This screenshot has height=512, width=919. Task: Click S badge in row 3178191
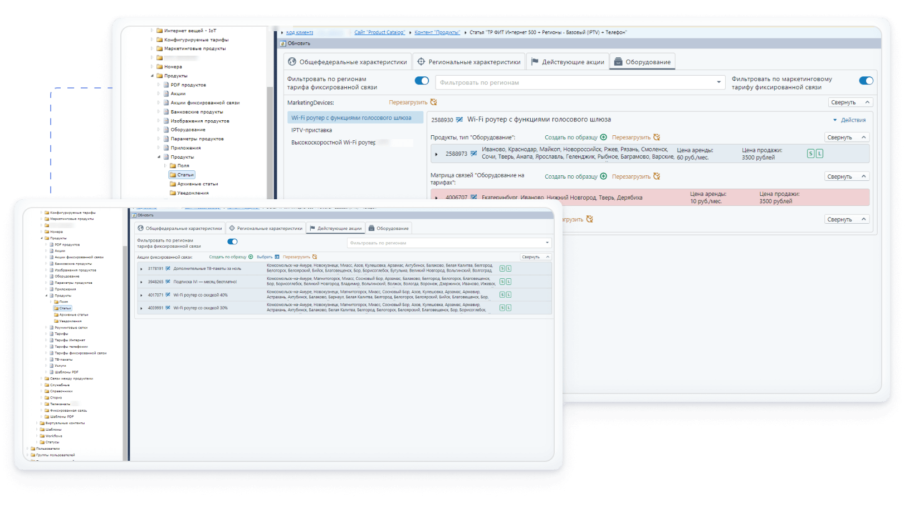(x=502, y=269)
